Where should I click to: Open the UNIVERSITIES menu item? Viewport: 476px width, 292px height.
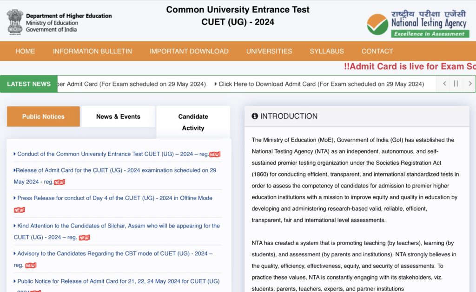click(269, 51)
